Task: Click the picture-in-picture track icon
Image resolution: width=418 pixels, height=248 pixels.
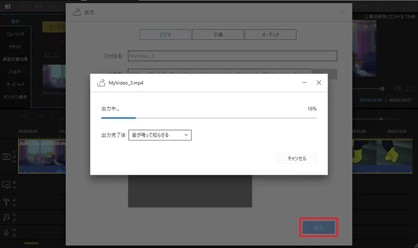Action: coord(7,184)
